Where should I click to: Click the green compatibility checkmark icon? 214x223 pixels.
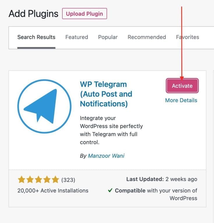(110, 191)
